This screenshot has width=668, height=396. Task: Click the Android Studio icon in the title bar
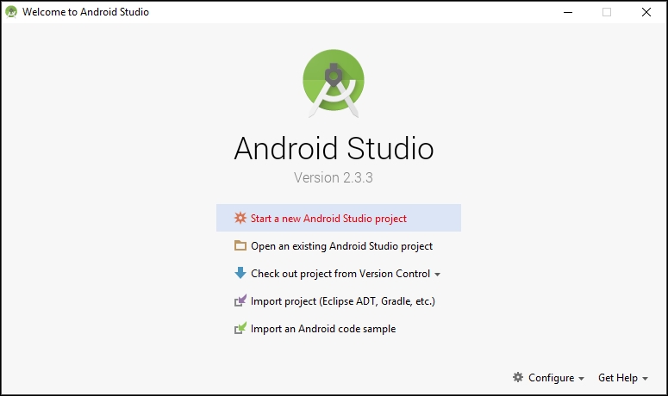coord(11,12)
